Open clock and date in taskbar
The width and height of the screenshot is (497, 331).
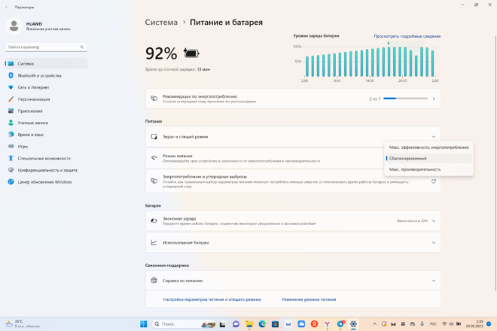pyautogui.click(x=474, y=323)
